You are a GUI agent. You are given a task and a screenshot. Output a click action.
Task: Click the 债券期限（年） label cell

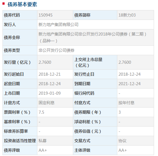click(x=95, y=112)
